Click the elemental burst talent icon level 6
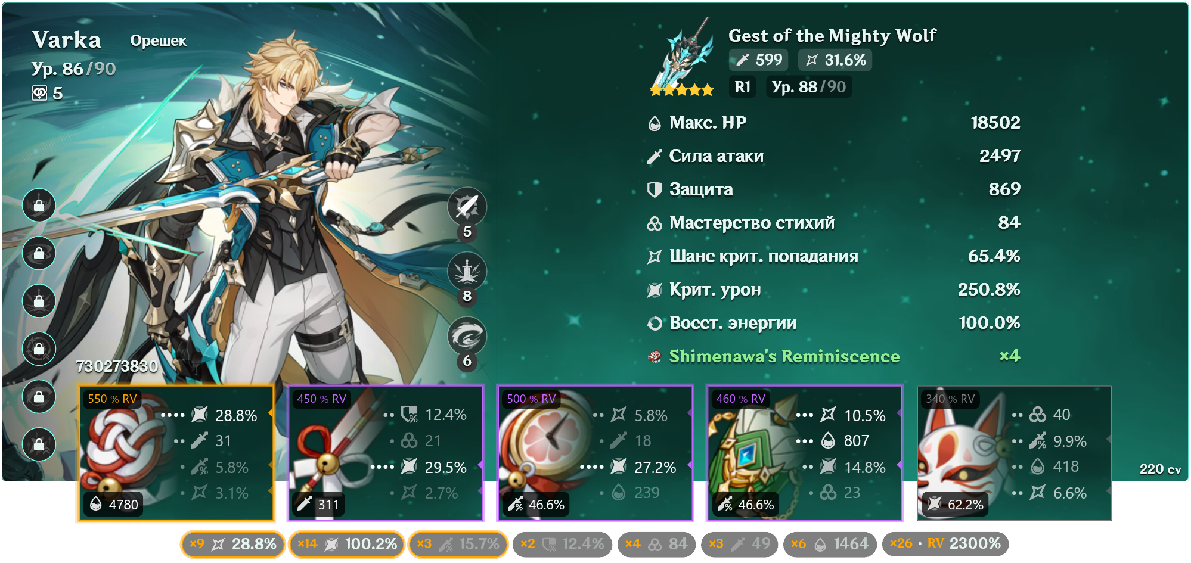 tap(467, 336)
